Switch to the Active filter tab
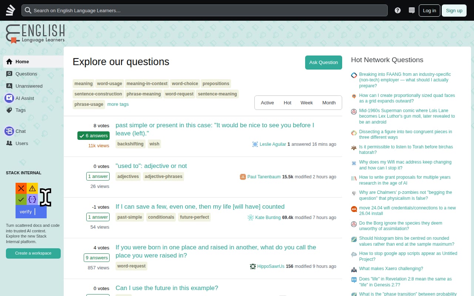 (267, 103)
